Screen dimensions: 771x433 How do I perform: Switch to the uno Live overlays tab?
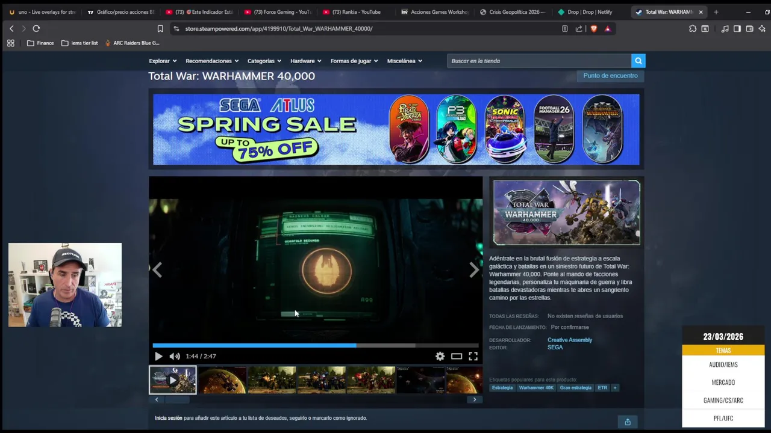tap(42, 12)
